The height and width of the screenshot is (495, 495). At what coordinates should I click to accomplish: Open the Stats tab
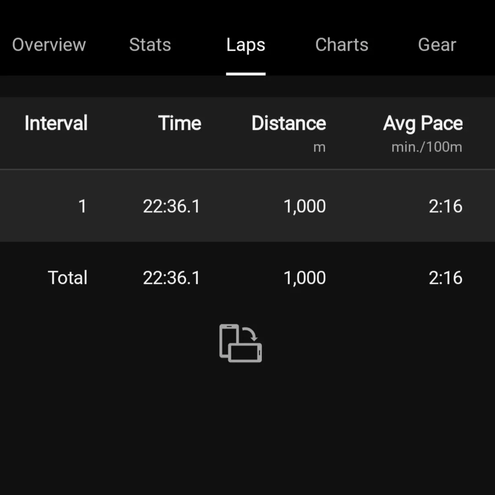(150, 44)
